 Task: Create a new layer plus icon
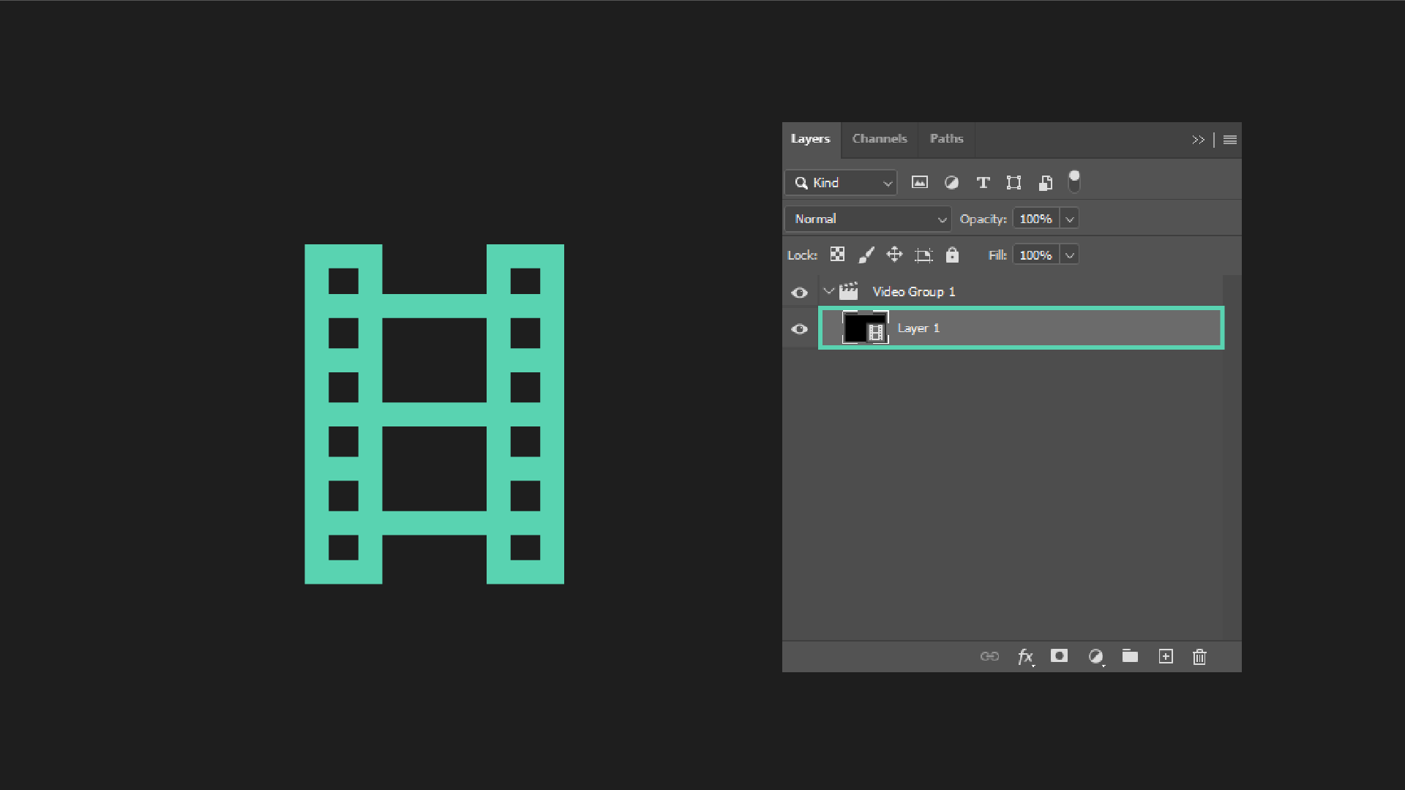[1166, 656]
